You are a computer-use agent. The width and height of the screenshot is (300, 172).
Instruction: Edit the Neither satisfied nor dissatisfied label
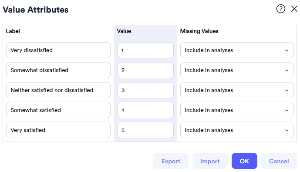58,90
